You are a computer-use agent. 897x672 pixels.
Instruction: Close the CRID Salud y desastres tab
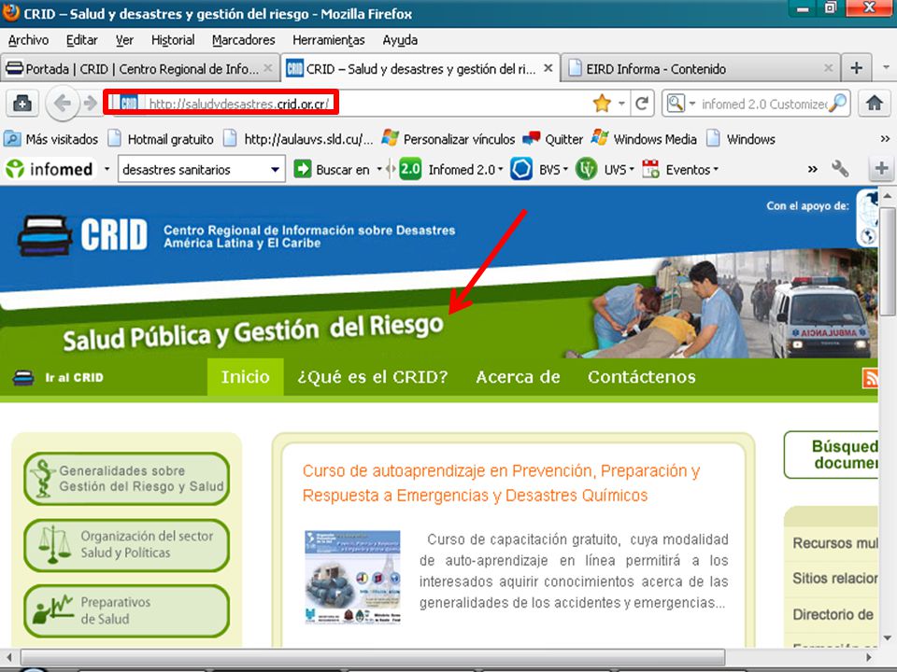(x=548, y=68)
